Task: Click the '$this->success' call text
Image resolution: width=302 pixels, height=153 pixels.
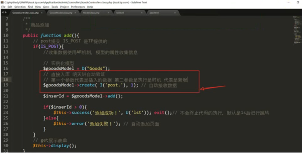Action: pyautogui.click(x=71, y=113)
